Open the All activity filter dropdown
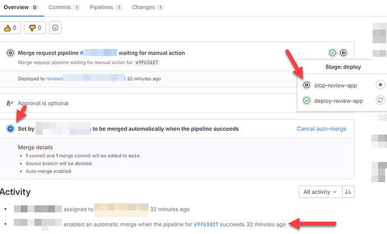Viewport: 387px width, 234px height. click(320, 191)
